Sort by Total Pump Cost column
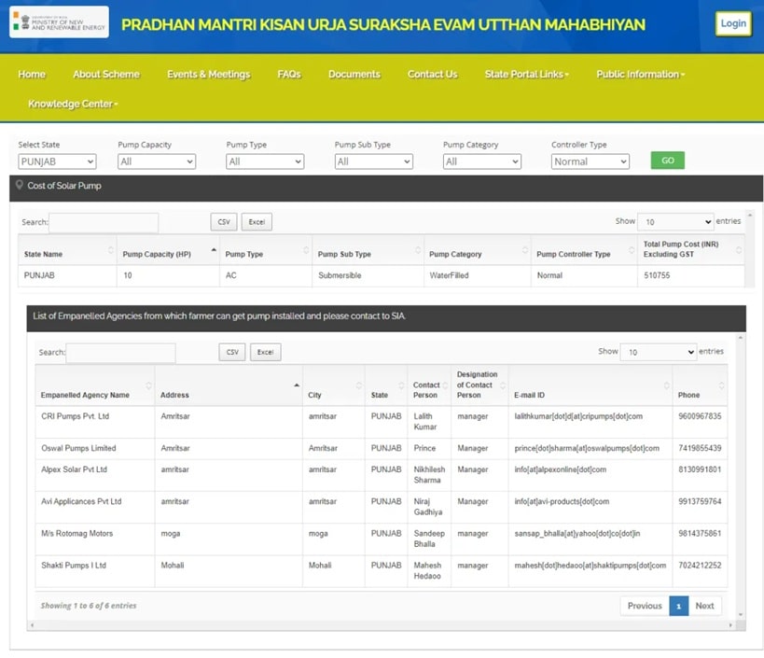Viewport: 764px width, 658px height. click(691, 250)
